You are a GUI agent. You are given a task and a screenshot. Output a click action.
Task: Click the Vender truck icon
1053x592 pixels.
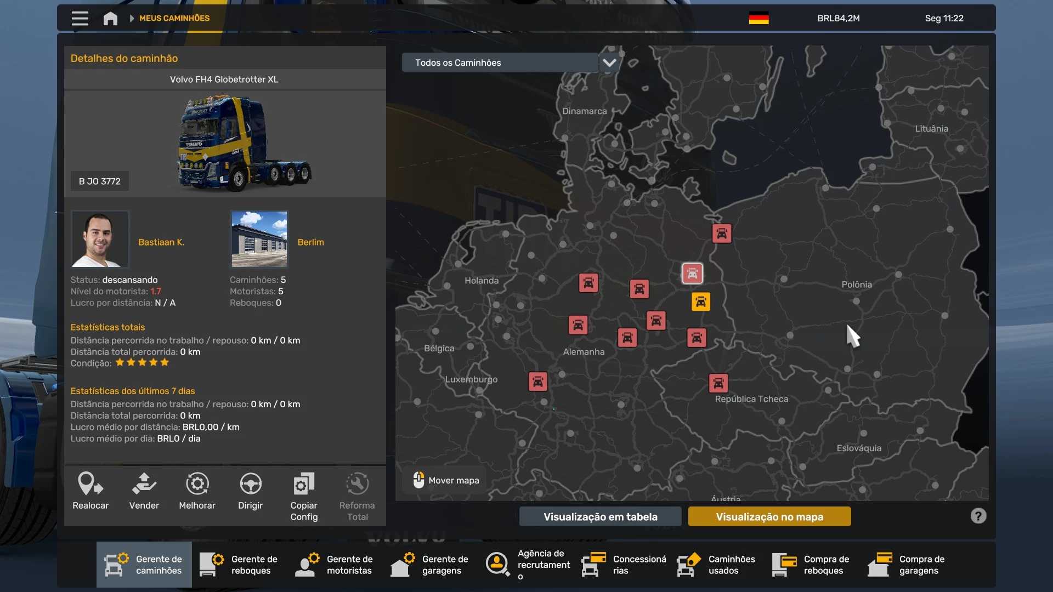[144, 484]
